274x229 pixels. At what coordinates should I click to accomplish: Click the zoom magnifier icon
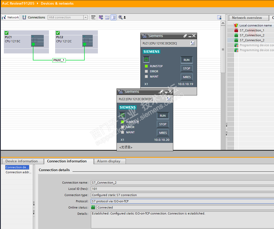[120, 17]
